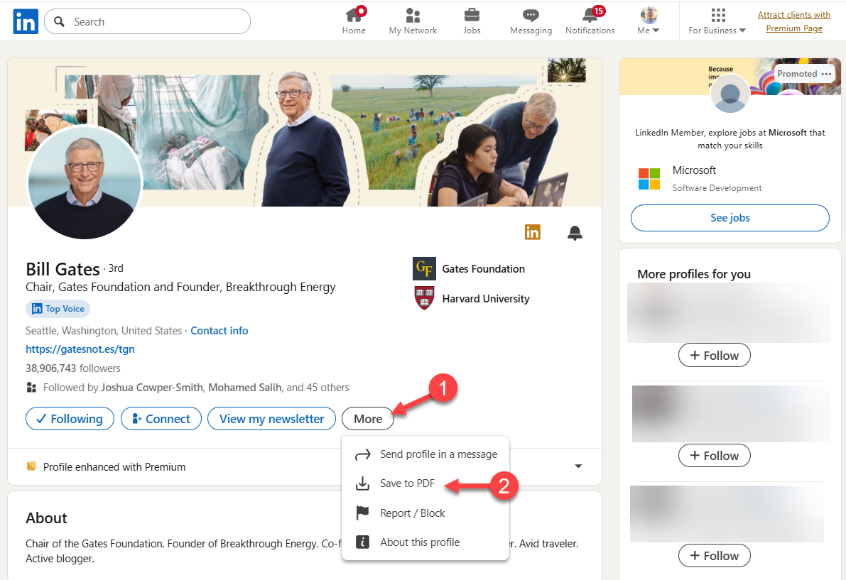The image size is (846, 580).
Task: Open My Network icon
Action: tap(413, 15)
